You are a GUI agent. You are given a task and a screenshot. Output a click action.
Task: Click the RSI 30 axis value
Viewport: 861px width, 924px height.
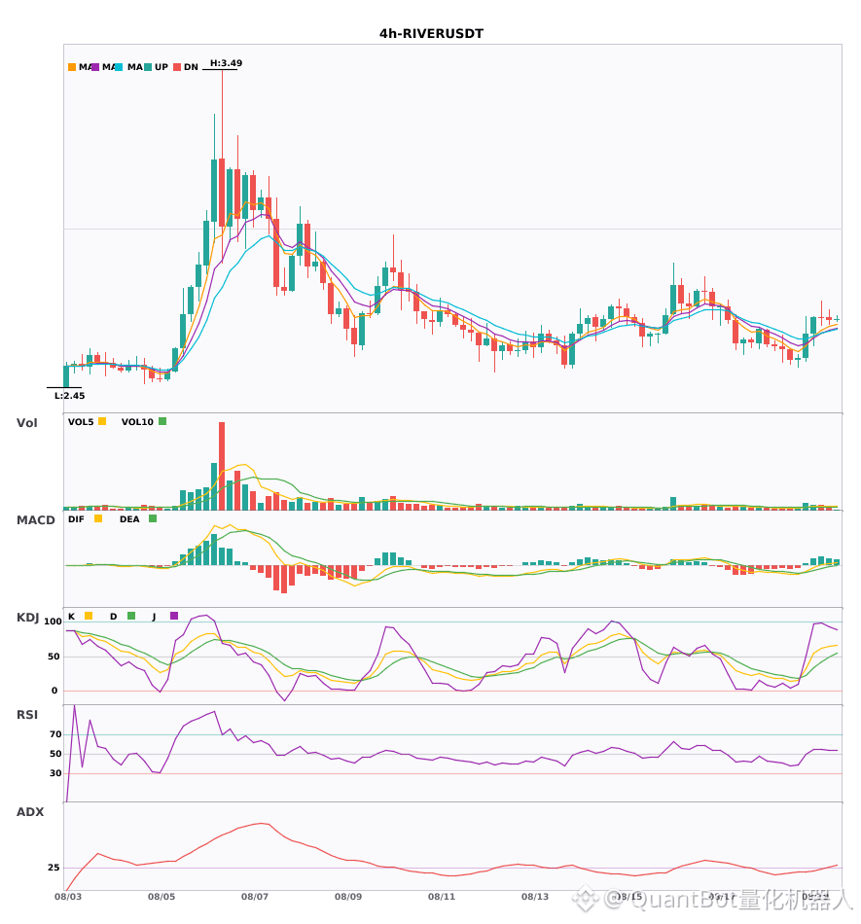tap(56, 773)
